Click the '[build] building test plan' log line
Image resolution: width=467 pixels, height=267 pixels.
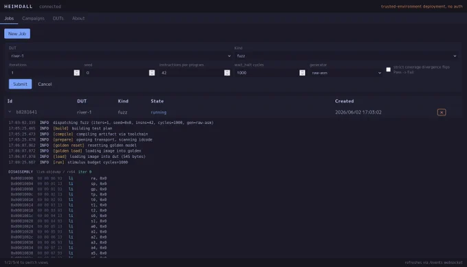point(60,128)
